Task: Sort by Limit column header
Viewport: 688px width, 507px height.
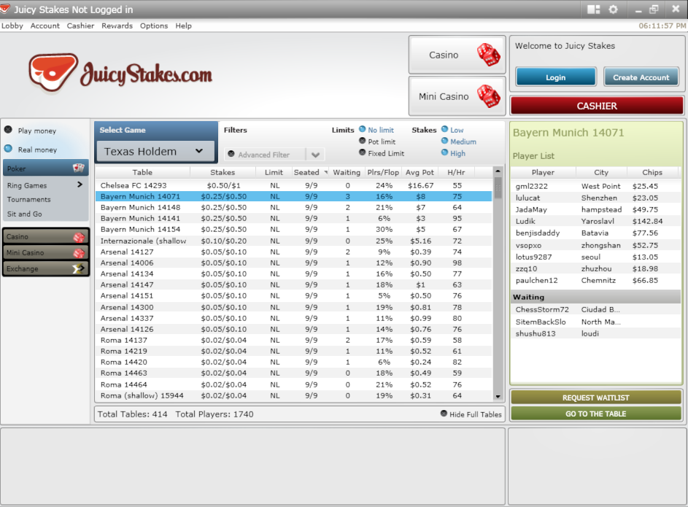Action: pyautogui.click(x=274, y=172)
